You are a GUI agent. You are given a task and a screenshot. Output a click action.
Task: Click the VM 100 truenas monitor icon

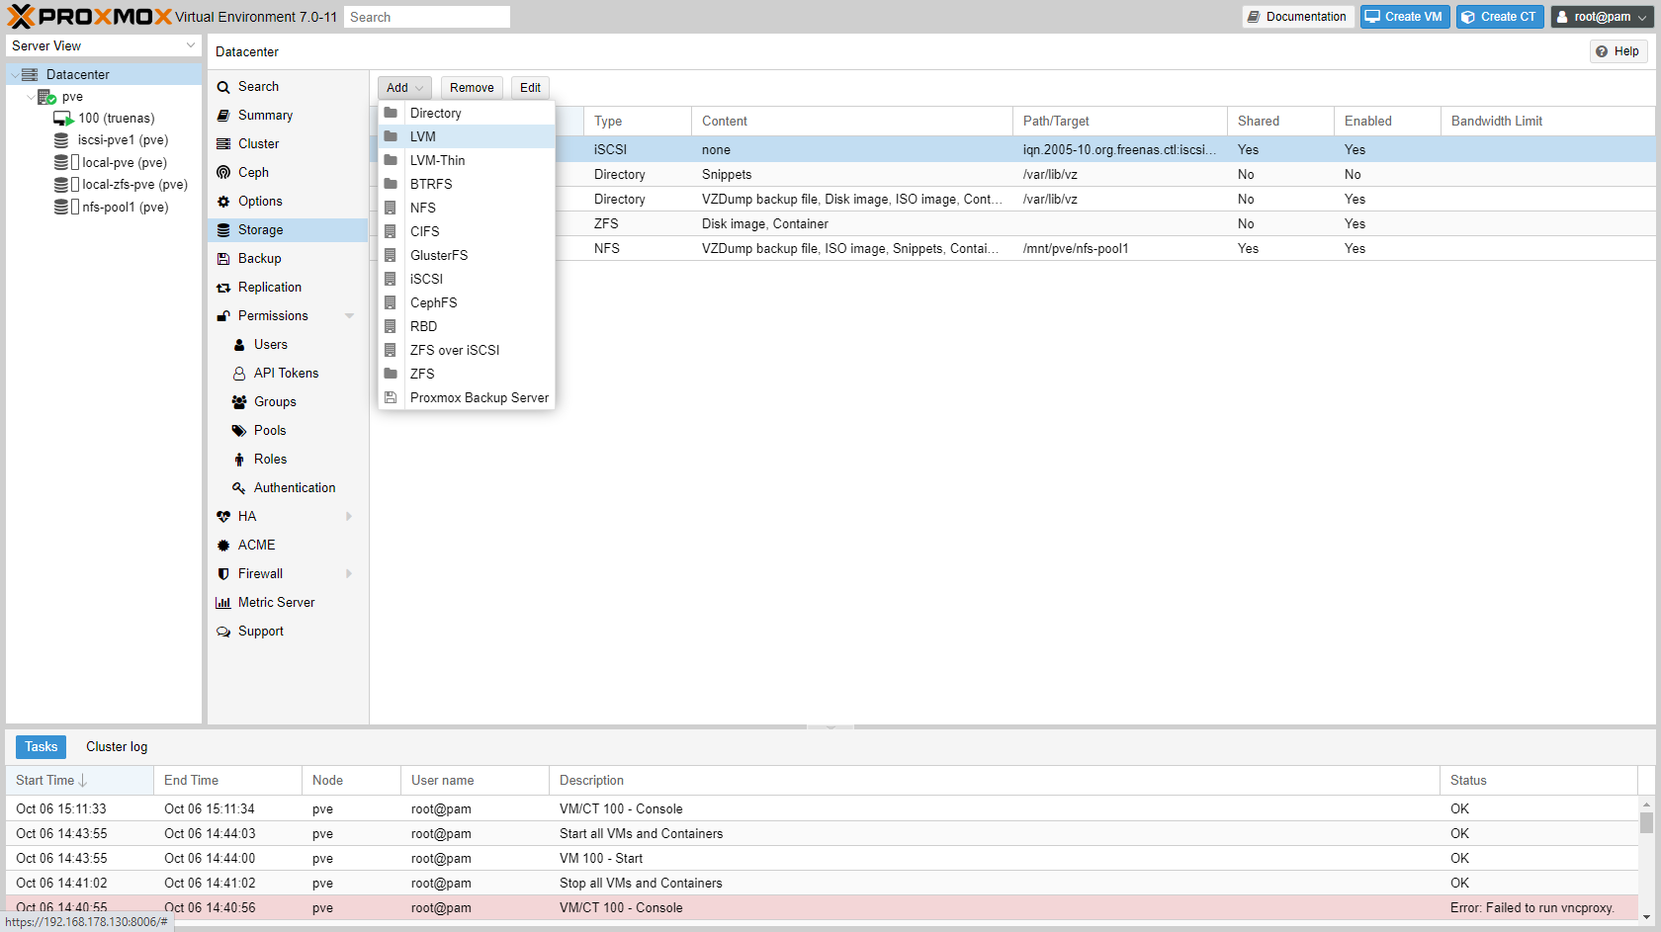pos(63,119)
